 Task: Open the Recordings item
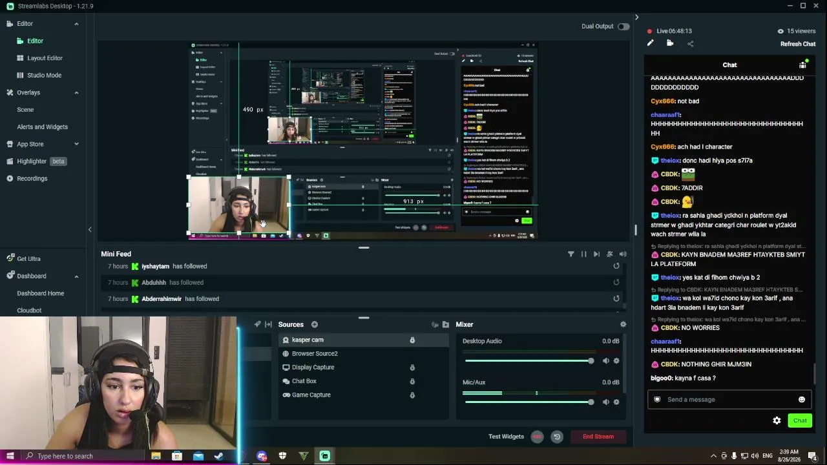click(x=26, y=178)
